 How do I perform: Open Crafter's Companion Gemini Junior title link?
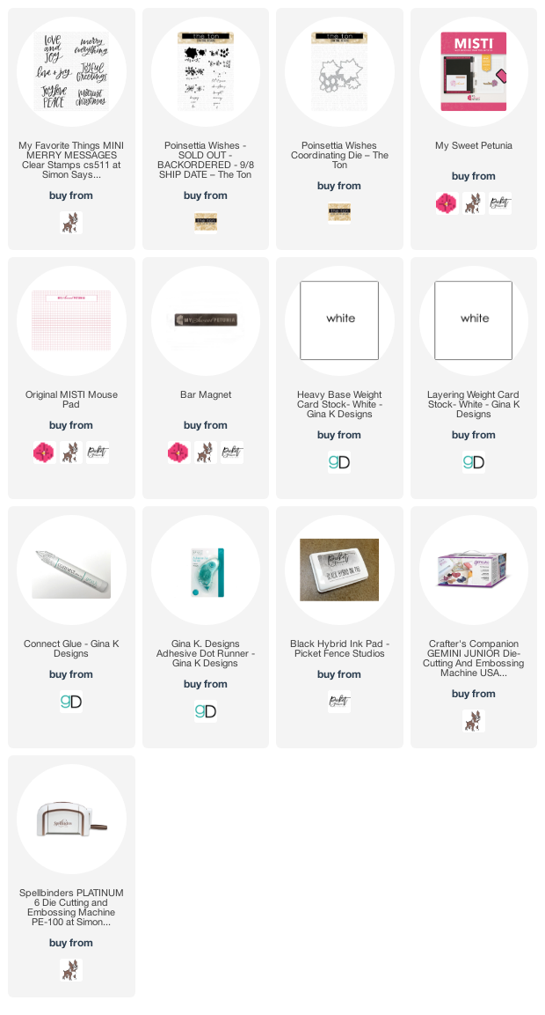[x=473, y=658]
